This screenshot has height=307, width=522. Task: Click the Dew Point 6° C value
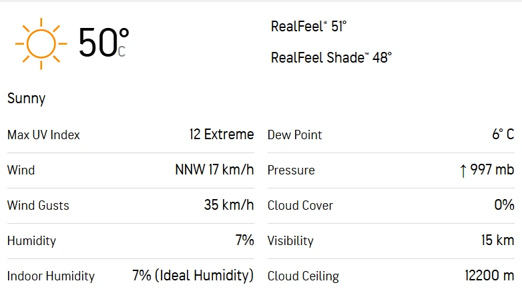pos(503,135)
